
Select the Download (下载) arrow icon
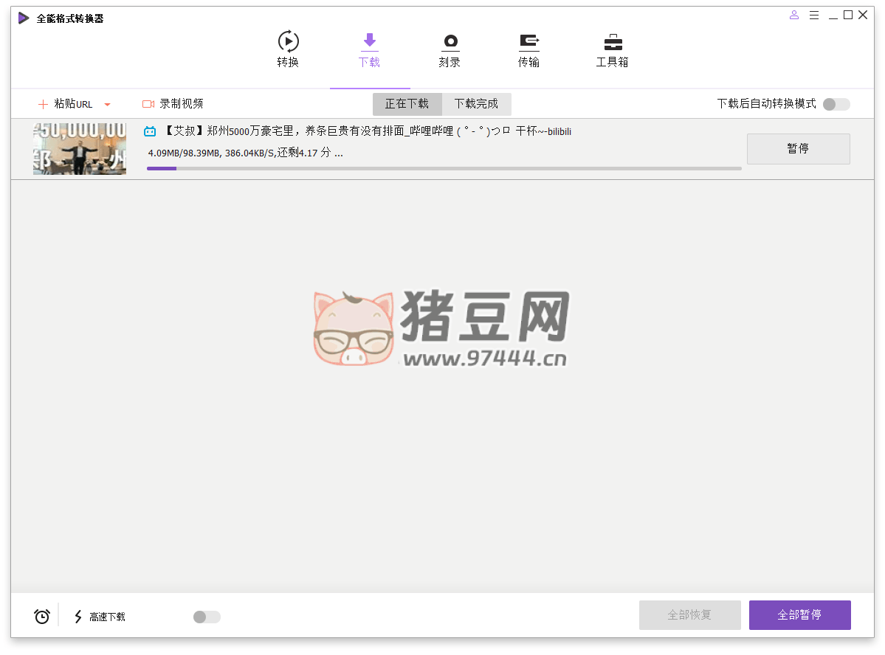coord(369,41)
